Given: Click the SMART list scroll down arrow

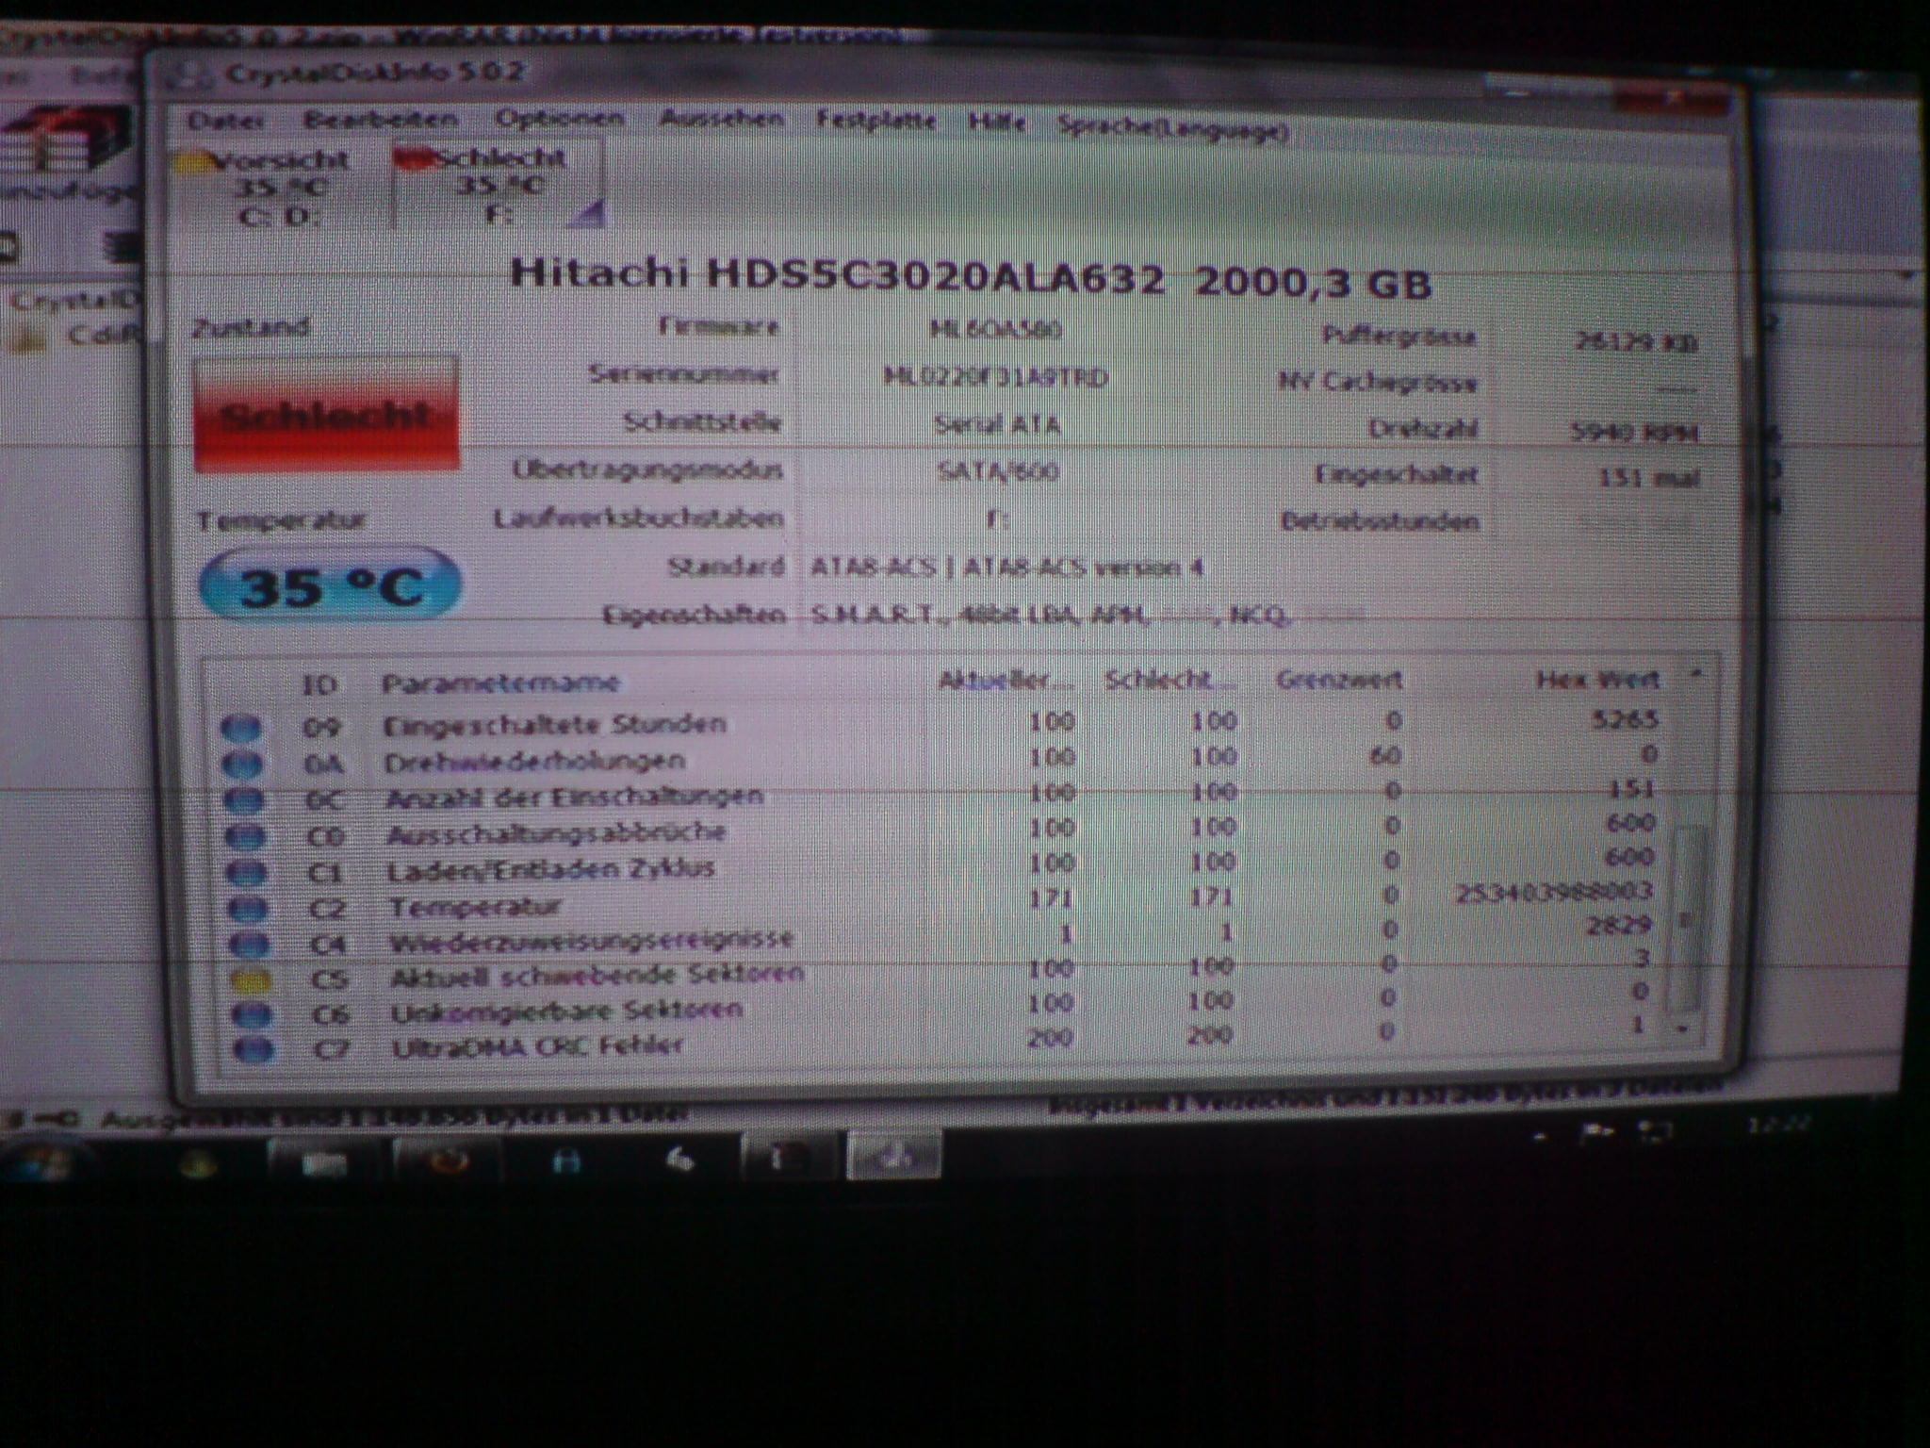Looking at the screenshot, I should 1684,1028.
